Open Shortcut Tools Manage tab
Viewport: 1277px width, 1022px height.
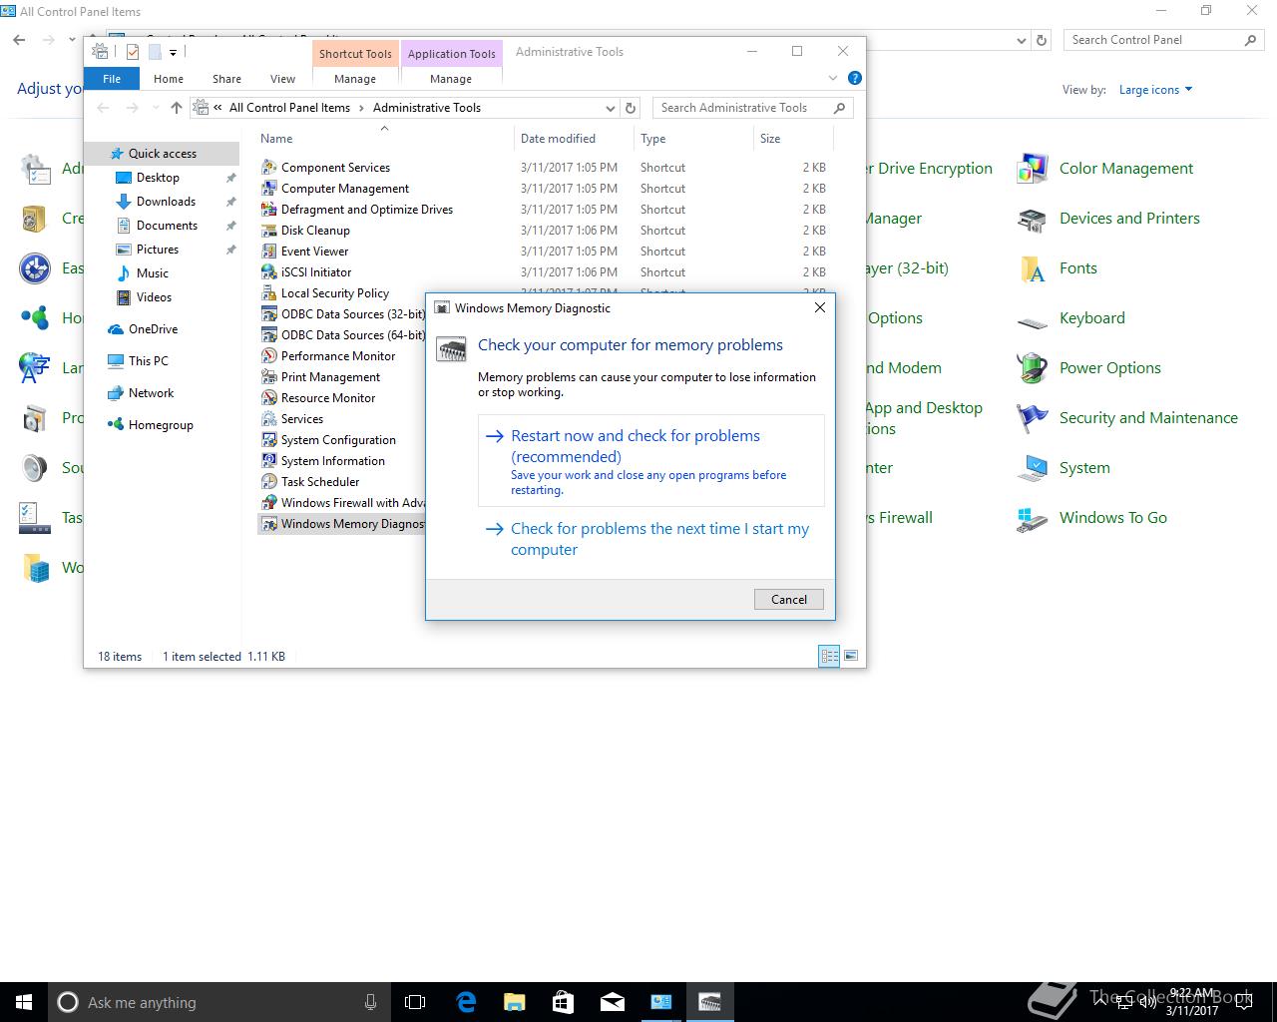(x=355, y=79)
